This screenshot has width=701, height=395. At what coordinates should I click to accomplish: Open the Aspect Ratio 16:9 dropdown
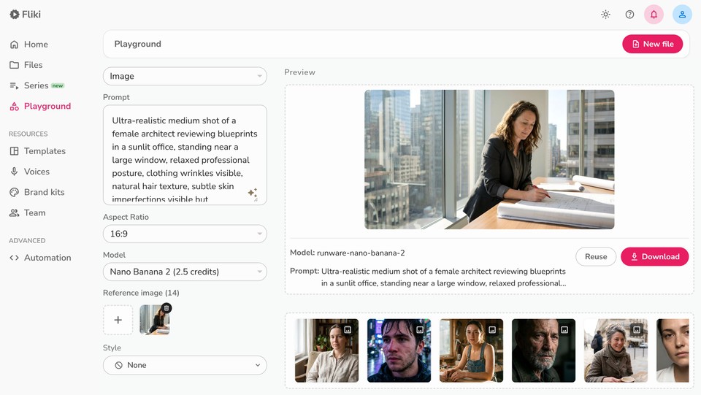coord(185,234)
